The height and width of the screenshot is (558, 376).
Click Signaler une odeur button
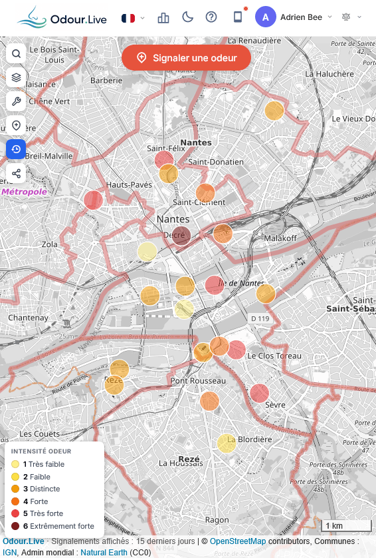pos(187,58)
